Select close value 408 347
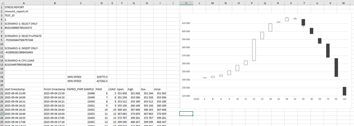Viewport: 354px width, 126px height. click(160, 122)
